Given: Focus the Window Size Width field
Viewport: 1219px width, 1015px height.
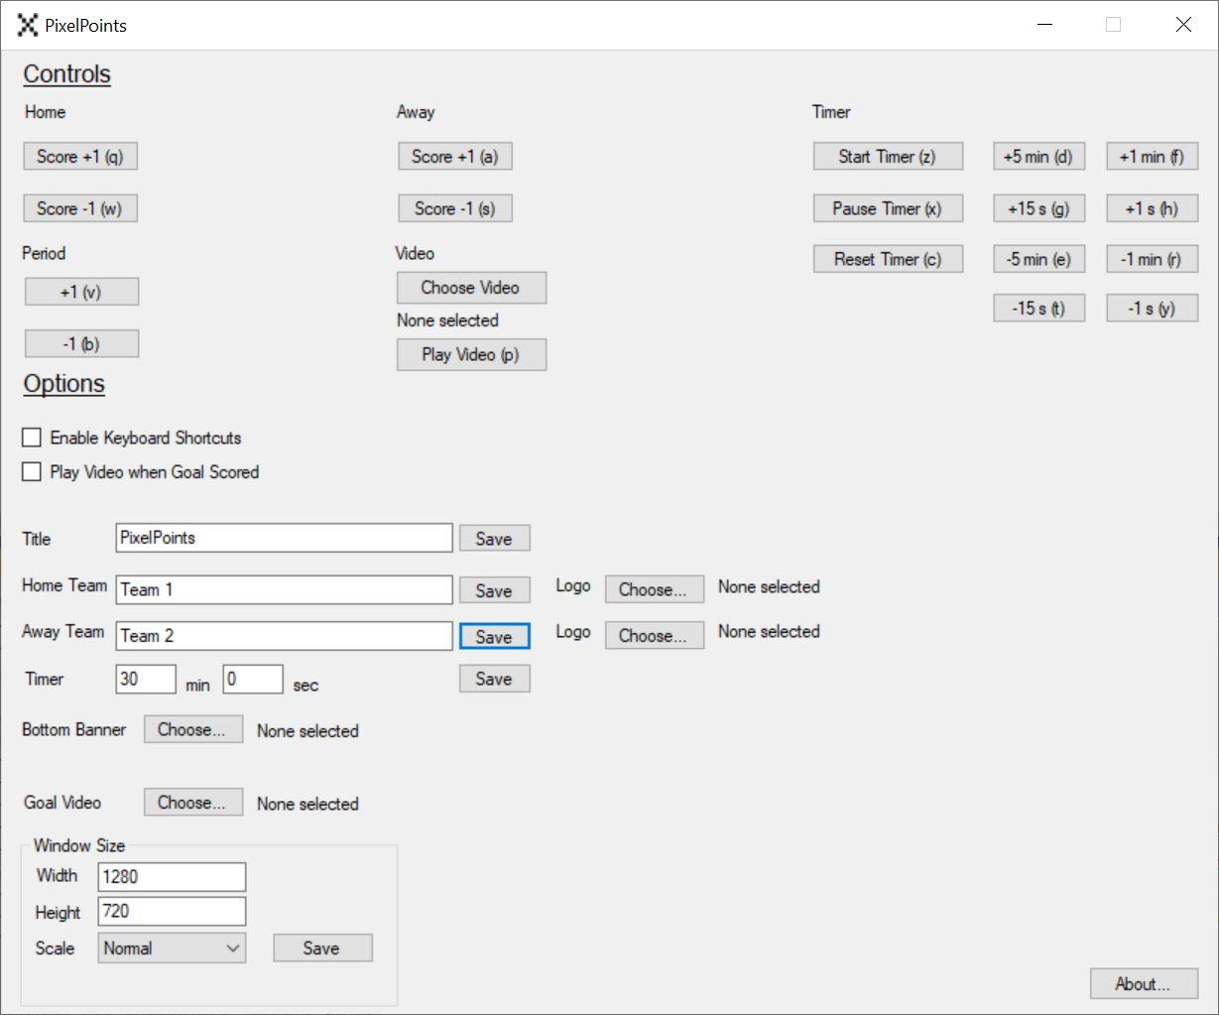Looking at the screenshot, I should pyautogui.click(x=172, y=876).
